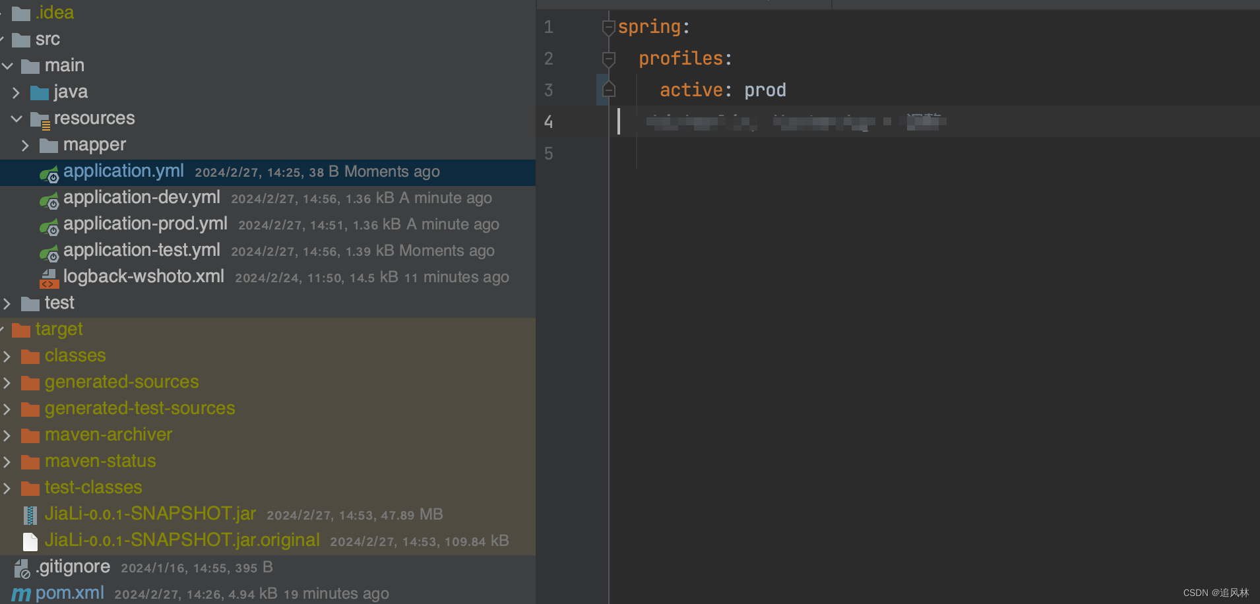Click the XML file icon beside logback-wshoto.xml
Screen dimensions: 1260x604
click(x=49, y=278)
